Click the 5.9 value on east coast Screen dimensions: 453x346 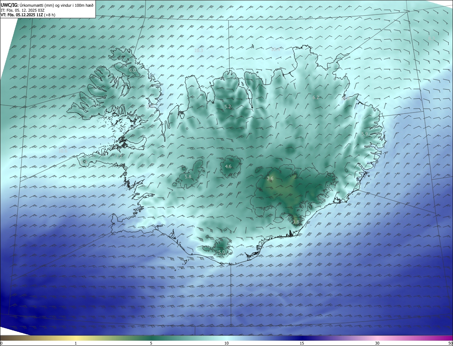click(x=365, y=134)
